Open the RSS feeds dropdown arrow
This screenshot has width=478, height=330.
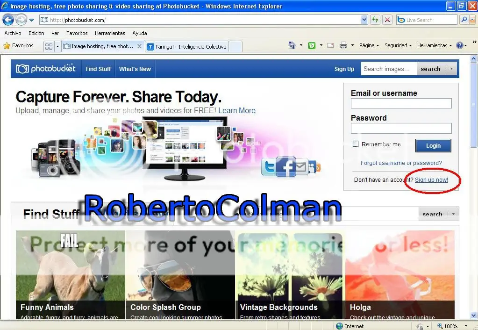click(321, 45)
